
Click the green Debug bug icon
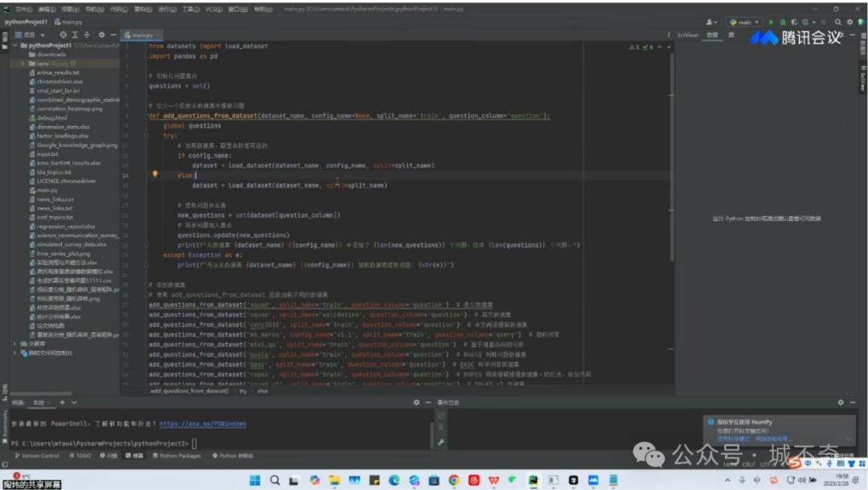click(x=783, y=22)
